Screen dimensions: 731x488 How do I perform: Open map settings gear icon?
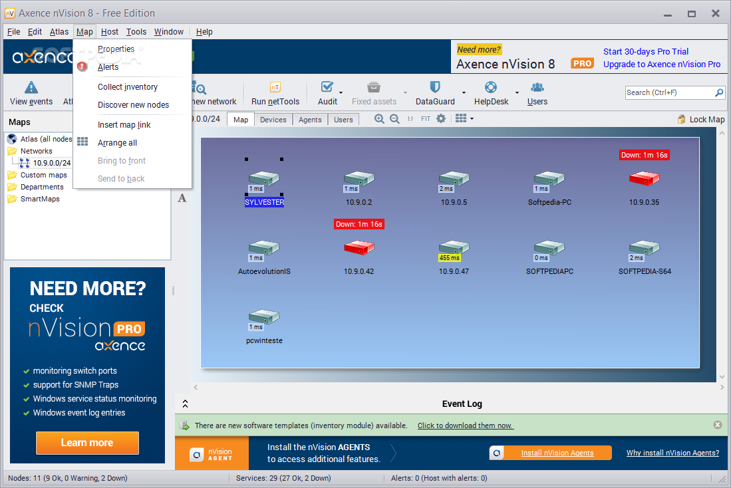[x=441, y=118]
